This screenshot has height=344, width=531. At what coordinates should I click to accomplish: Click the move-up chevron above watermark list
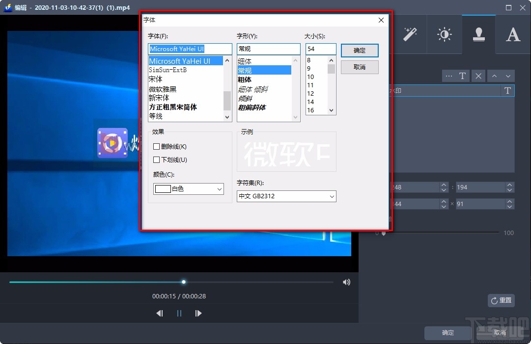pyautogui.click(x=495, y=76)
